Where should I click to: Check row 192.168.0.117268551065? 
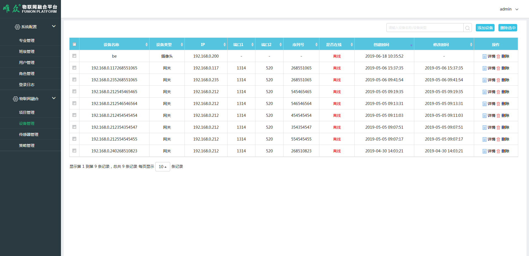click(74, 68)
